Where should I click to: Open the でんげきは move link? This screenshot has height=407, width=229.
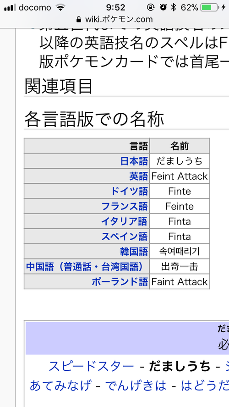point(136,385)
